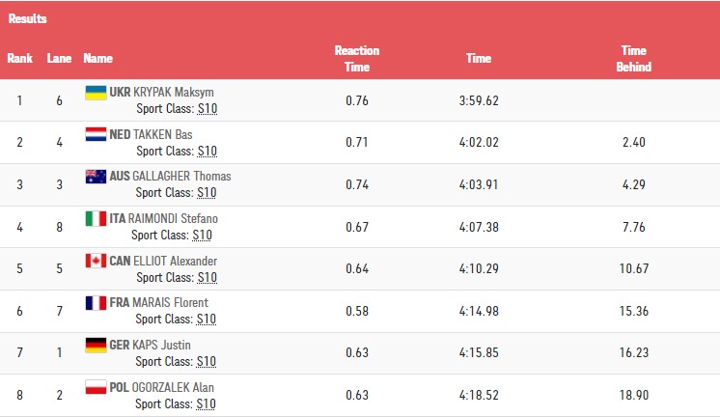Click the Netherlands flag icon
Screen dimensions: 720x417
[96, 134]
